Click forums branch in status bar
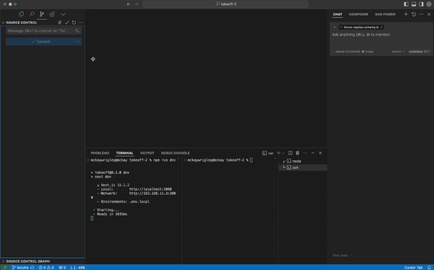This screenshot has width=434, height=270. tap(21, 267)
